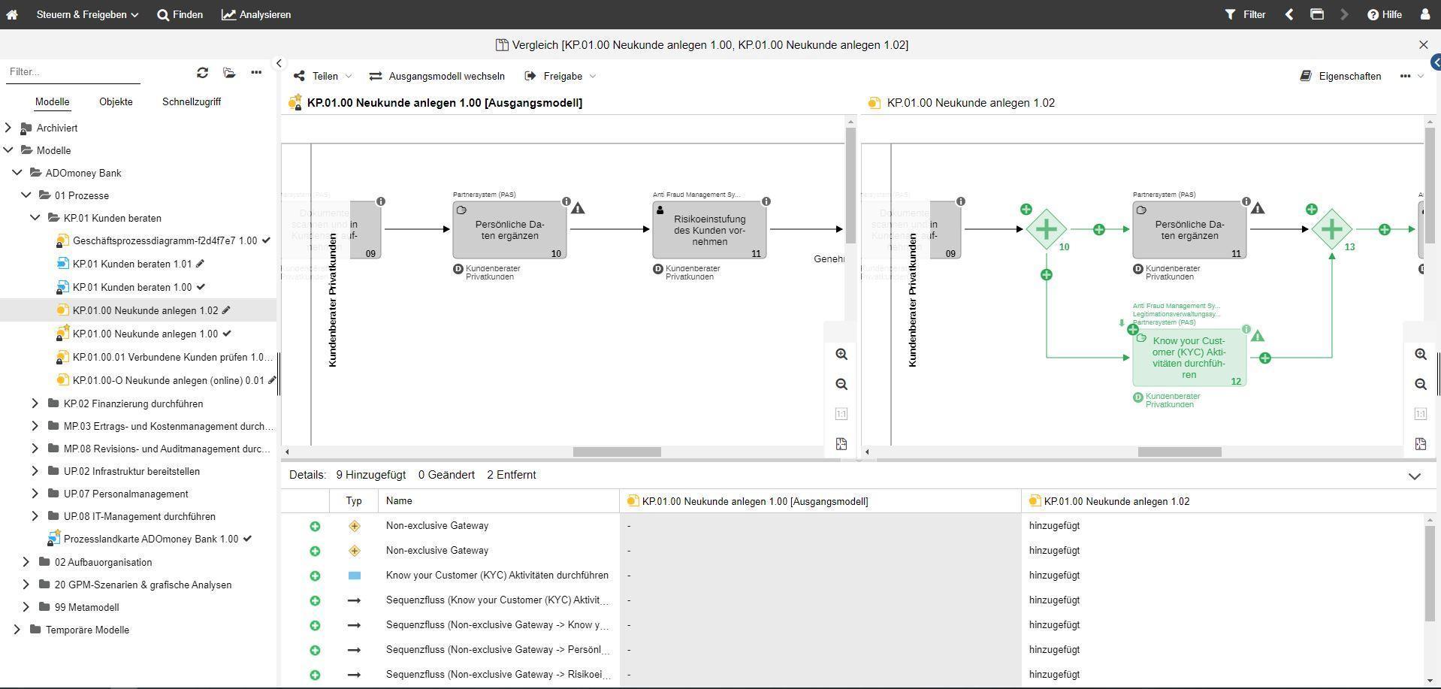
Task: Open explorer more options menu
Action: click(256, 72)
